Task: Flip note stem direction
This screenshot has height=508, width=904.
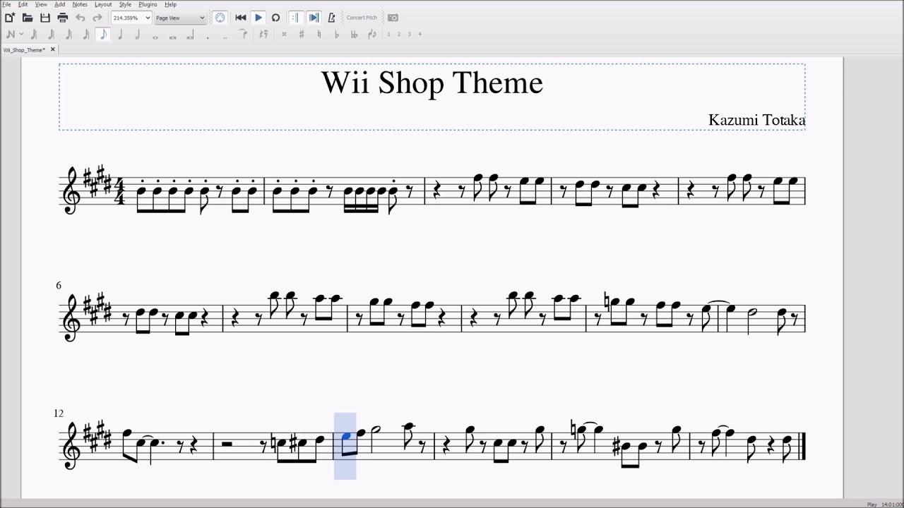Action: tap(371, 34)
